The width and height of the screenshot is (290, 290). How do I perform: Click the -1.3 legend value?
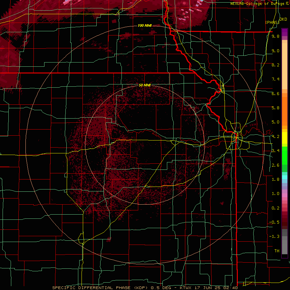pyautogui.click(x=274, y=237)
